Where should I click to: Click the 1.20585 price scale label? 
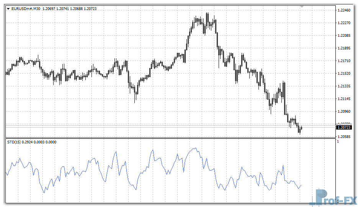345,136
